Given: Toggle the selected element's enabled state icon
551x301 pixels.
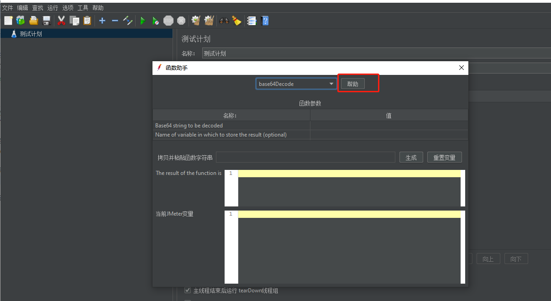Looking at the screenshot, I should click(128, 21).
